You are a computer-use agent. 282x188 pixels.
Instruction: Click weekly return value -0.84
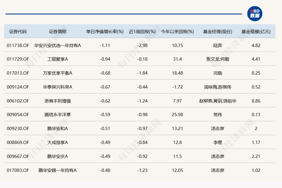tap(142, 142)
